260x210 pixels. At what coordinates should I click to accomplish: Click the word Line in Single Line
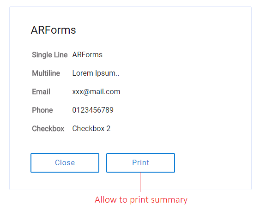tap(61, 55)
